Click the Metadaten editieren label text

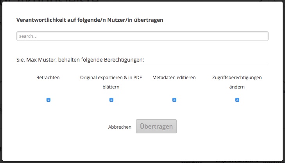coord(174,78)
